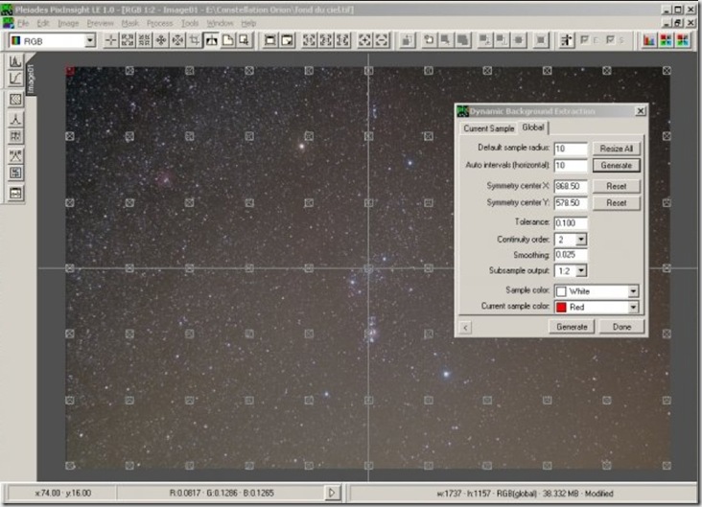Select the Global tab
The width and height of the screenshot is (702, 507).
(x=533, y=127)
